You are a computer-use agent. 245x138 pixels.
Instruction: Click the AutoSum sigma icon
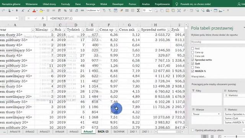(x=138, y=10)
